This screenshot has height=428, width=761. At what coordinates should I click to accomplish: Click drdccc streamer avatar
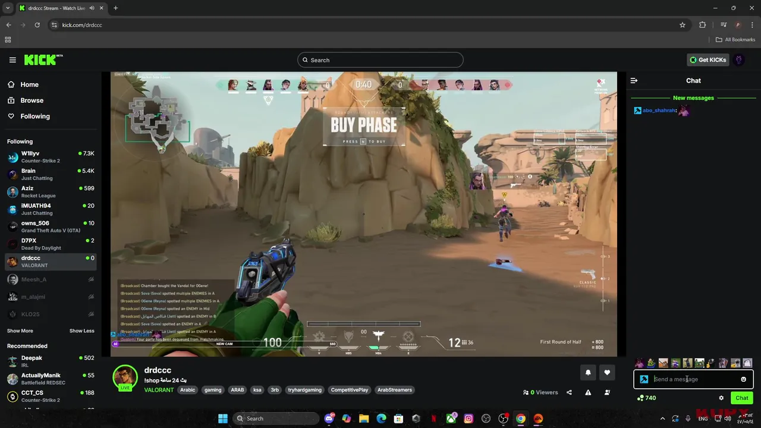point(125,378)
